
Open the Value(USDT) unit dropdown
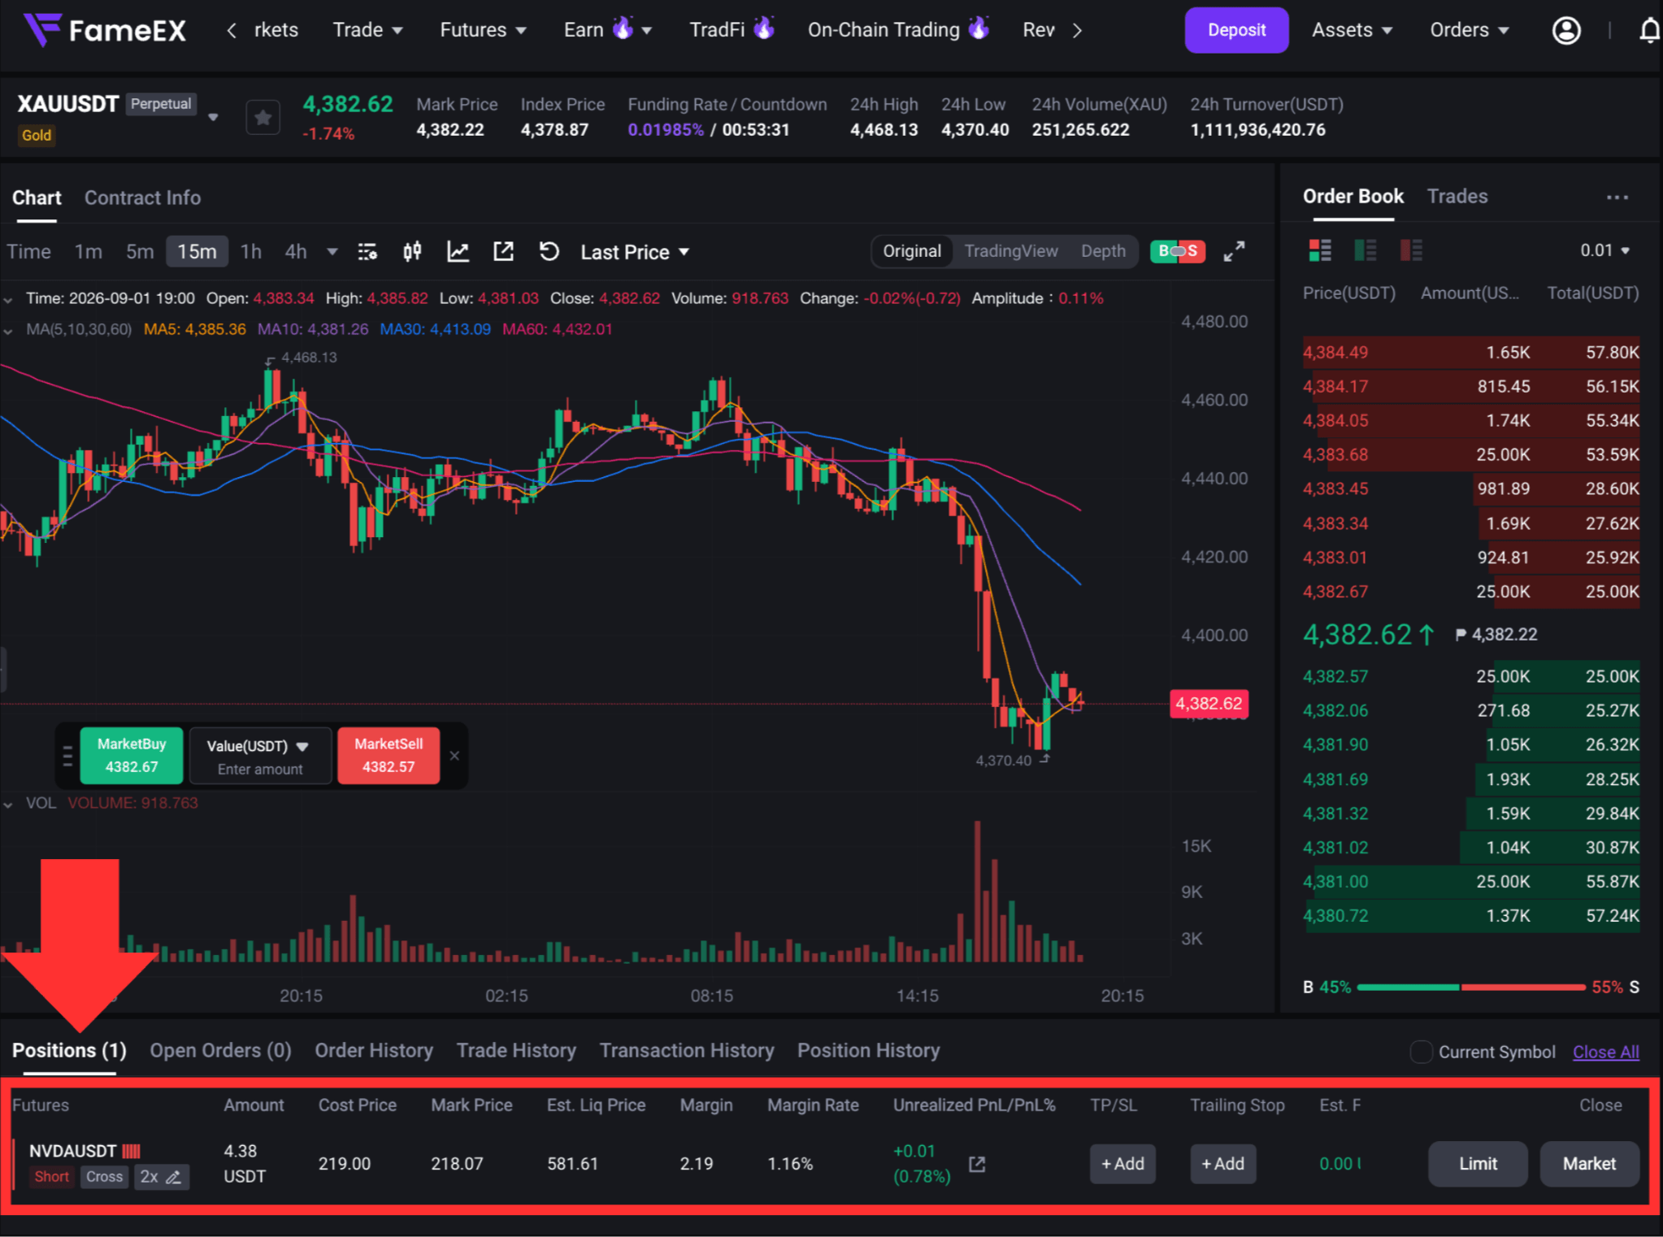pos(258,746)
